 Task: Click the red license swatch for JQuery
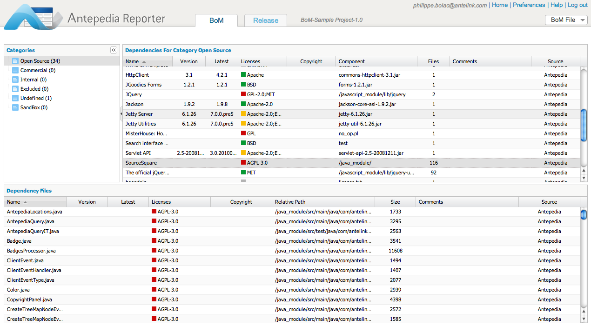coord(243,94)
